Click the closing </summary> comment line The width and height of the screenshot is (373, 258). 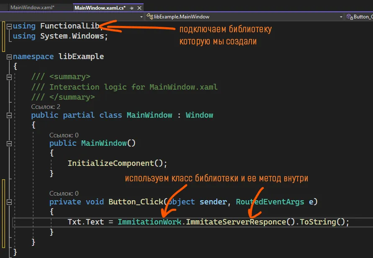(x=63, y=97)
